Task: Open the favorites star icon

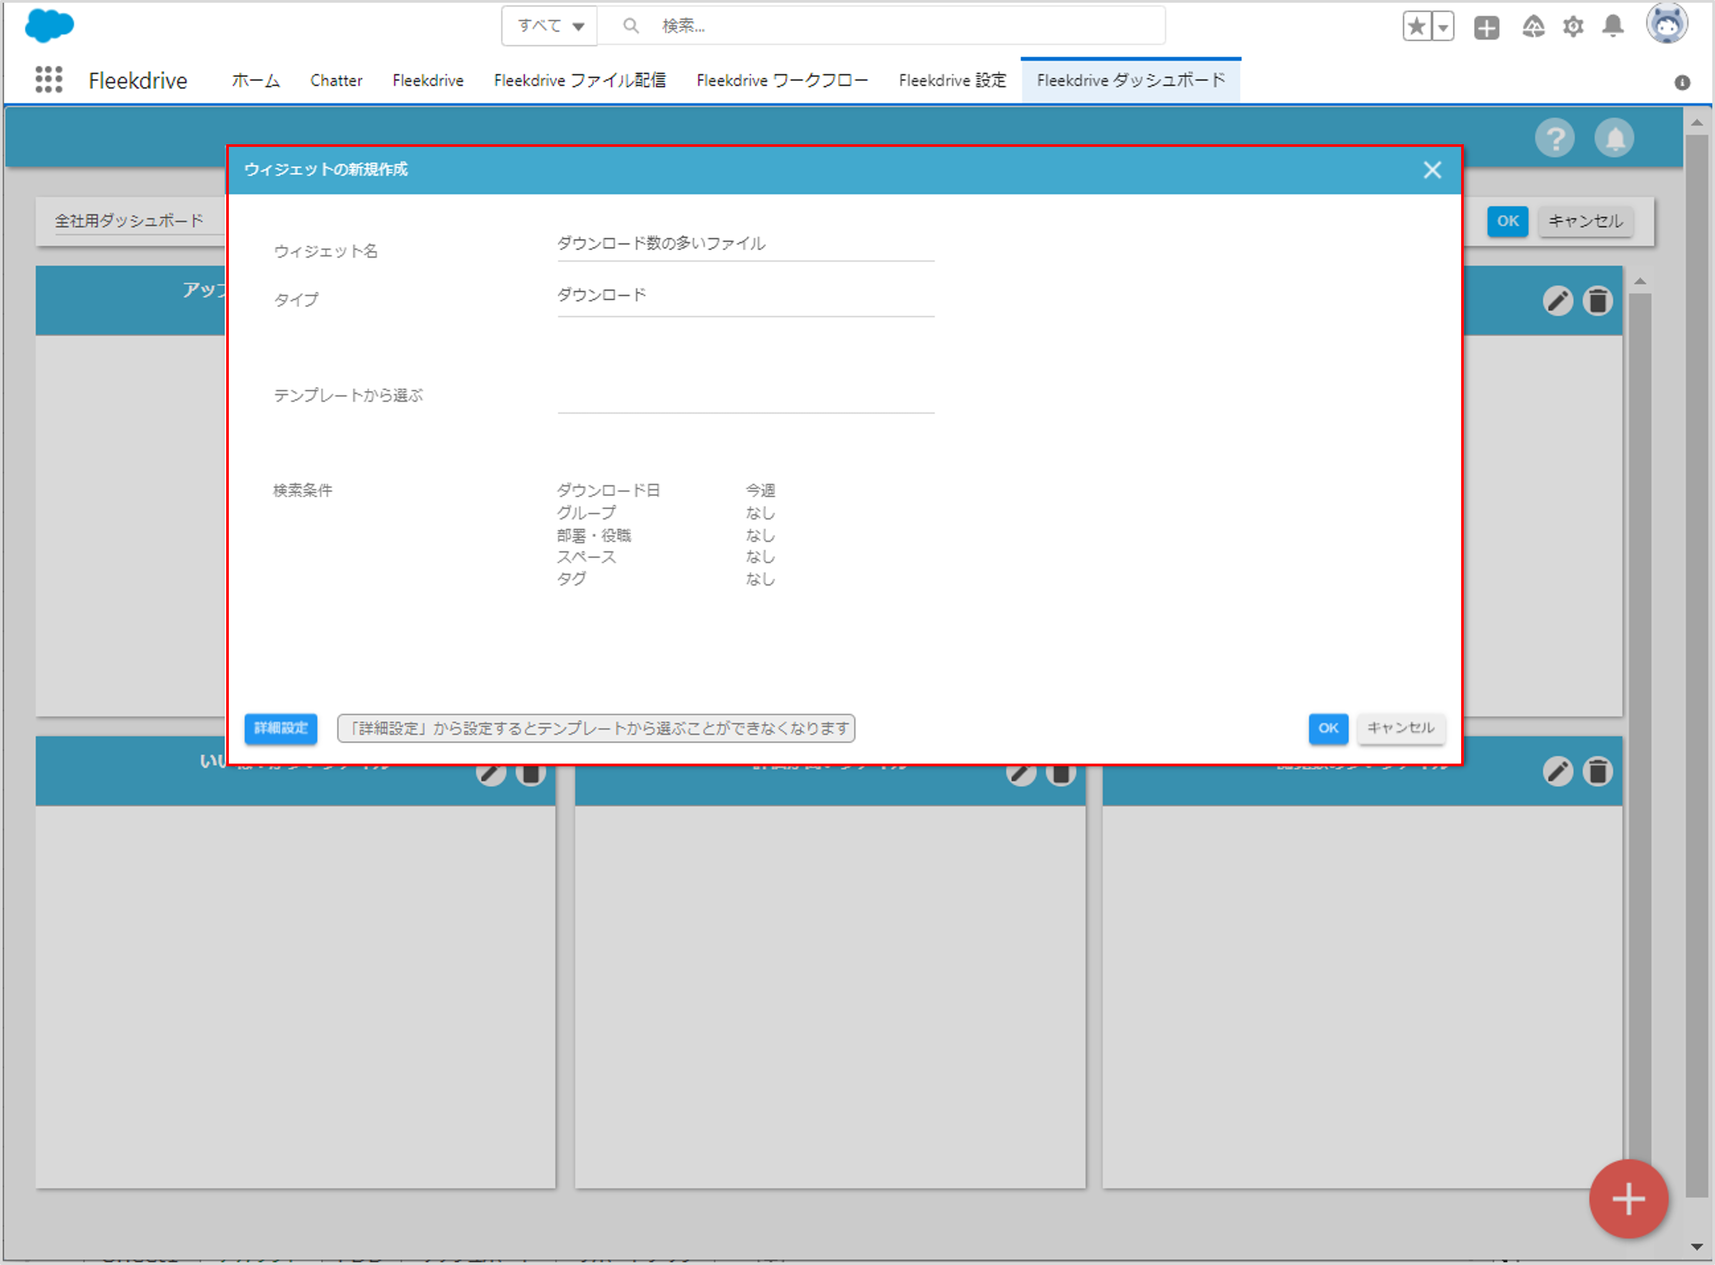Action: pos(1416,27)
